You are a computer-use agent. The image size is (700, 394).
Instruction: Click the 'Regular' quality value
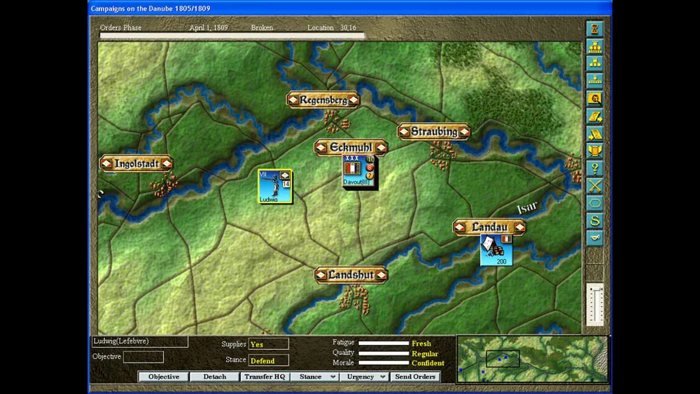coord(425,354)
